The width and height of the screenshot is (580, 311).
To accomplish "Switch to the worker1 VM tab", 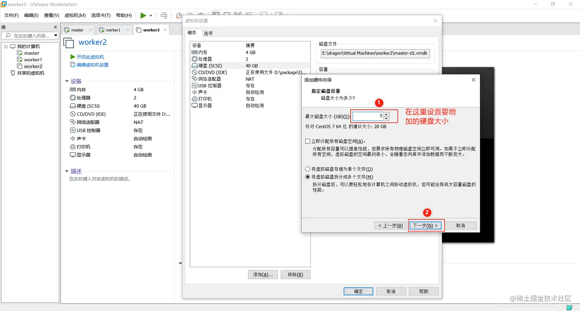I will 114,30.
